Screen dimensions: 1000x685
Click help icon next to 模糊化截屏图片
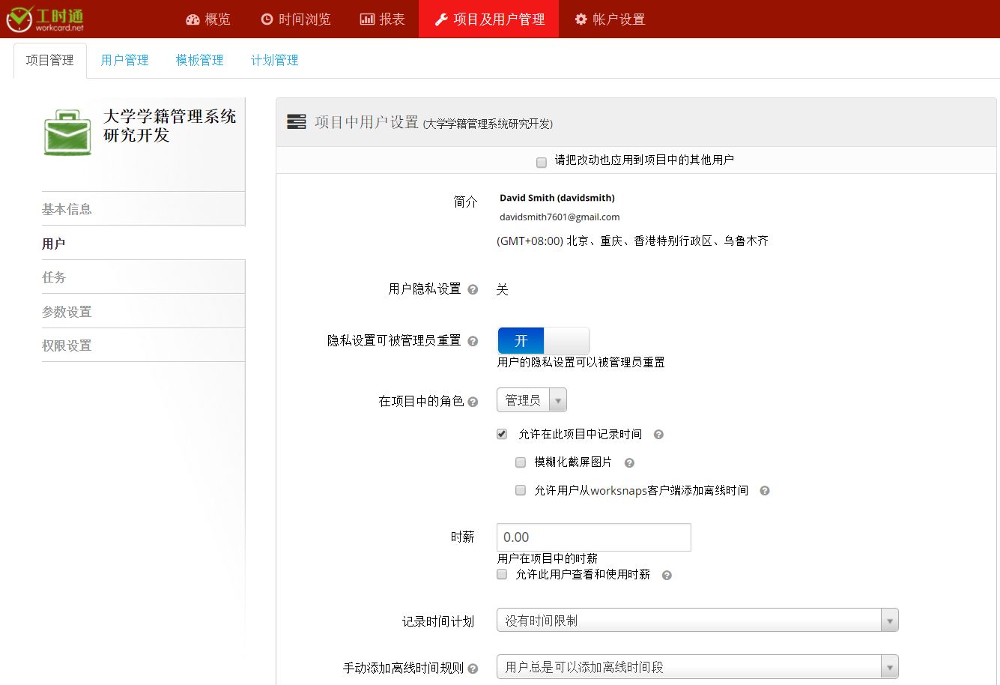[x=629, y=463]
